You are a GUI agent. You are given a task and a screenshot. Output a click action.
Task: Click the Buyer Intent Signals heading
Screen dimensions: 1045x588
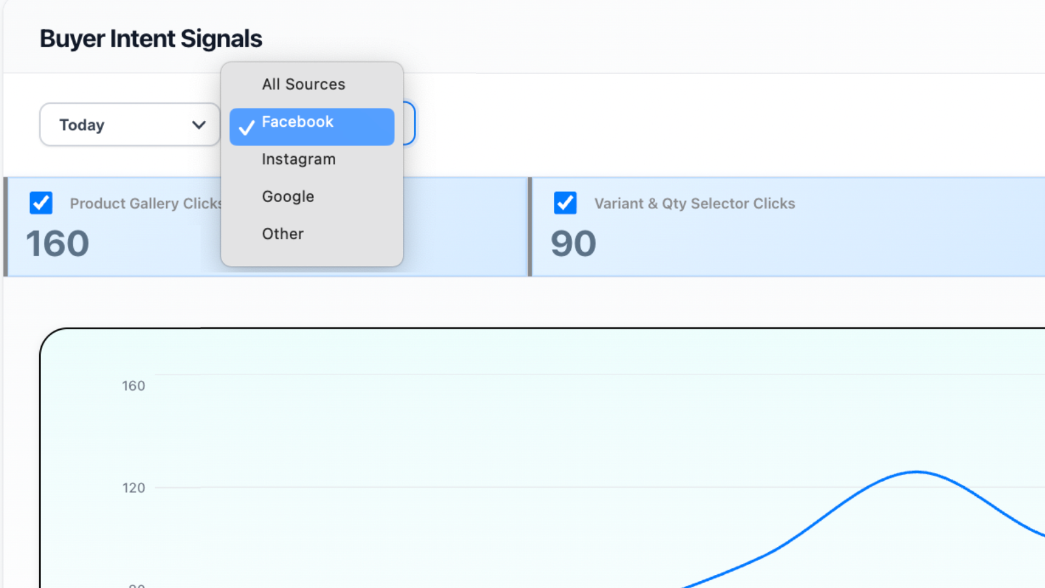[151, 39]
